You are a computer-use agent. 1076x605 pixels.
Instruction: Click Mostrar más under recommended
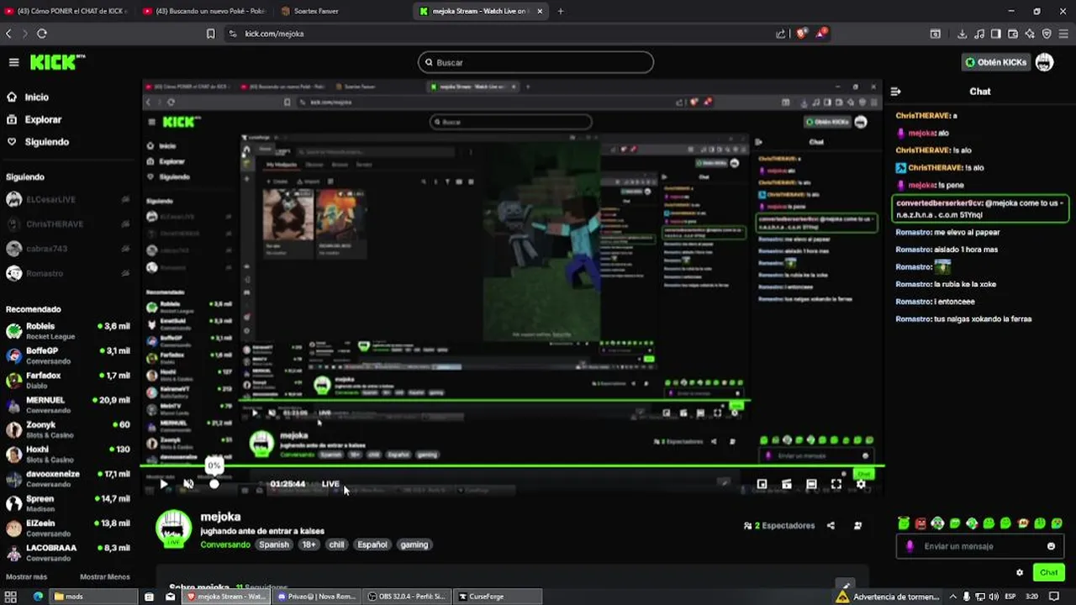(26, 577)
